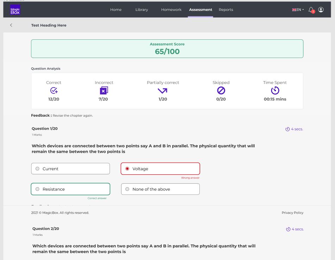Image resolution: width=335 pixels, height=260 pixels.
Task: Click the timer icon beside Question 2/20
Action: coord(288,229)
